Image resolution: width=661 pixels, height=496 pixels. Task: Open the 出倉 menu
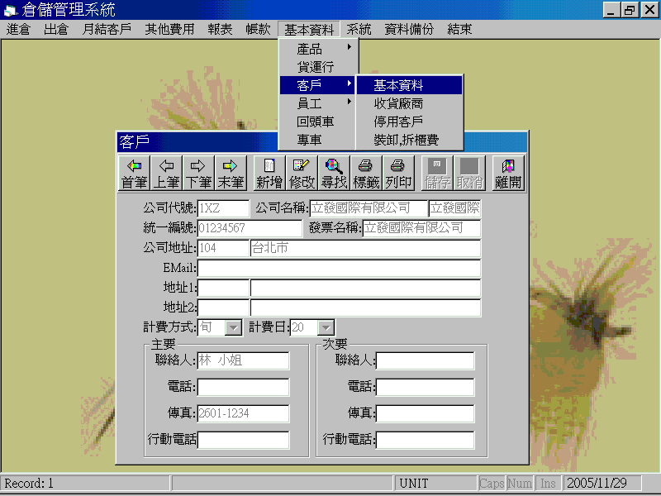tap(56, 29)
